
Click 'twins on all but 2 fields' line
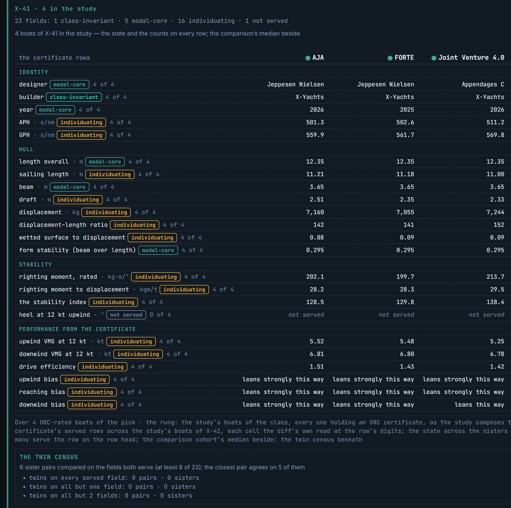111,496
